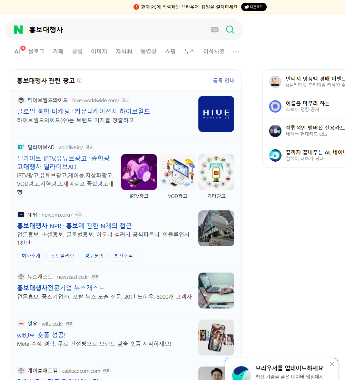Open 여름을 마무리 하는 스토어 랭킹 item
This screenshot has height=380, width=345.
(x=307, y=106)
